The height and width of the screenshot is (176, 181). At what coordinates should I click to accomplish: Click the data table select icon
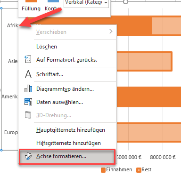click(28, 102)
